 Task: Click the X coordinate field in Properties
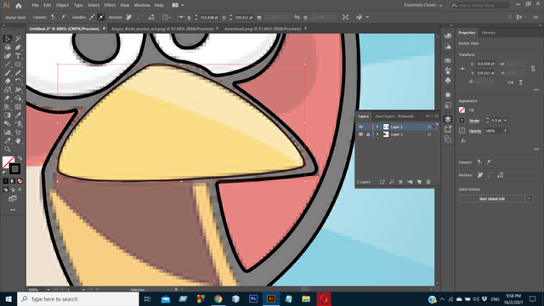485,64
